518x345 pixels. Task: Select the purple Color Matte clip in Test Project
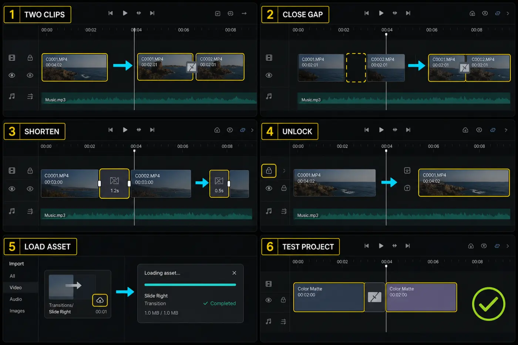421,297
